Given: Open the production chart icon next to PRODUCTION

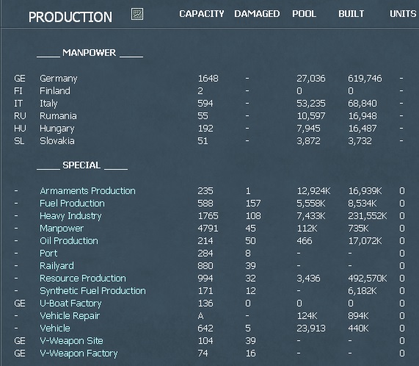Looking at the screenshot, I should point(137,14).
